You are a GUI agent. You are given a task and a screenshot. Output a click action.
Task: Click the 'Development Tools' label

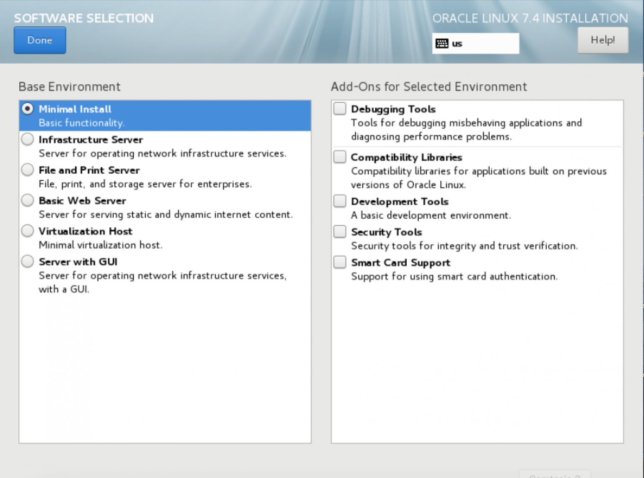[x=400, y=202]
